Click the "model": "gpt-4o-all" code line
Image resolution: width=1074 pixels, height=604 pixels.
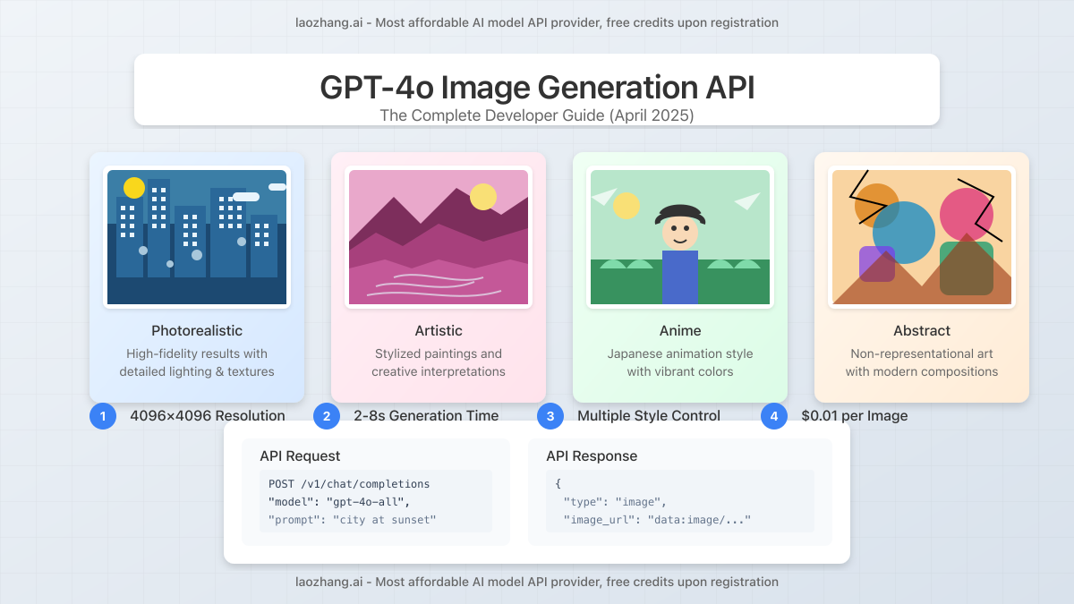[x=339, y=502]
